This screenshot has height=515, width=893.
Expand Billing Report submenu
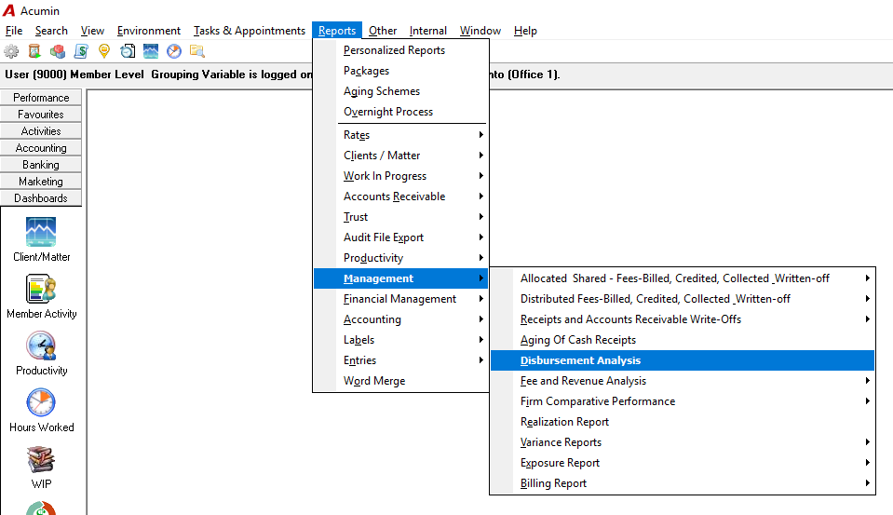(x=683, y=483)
